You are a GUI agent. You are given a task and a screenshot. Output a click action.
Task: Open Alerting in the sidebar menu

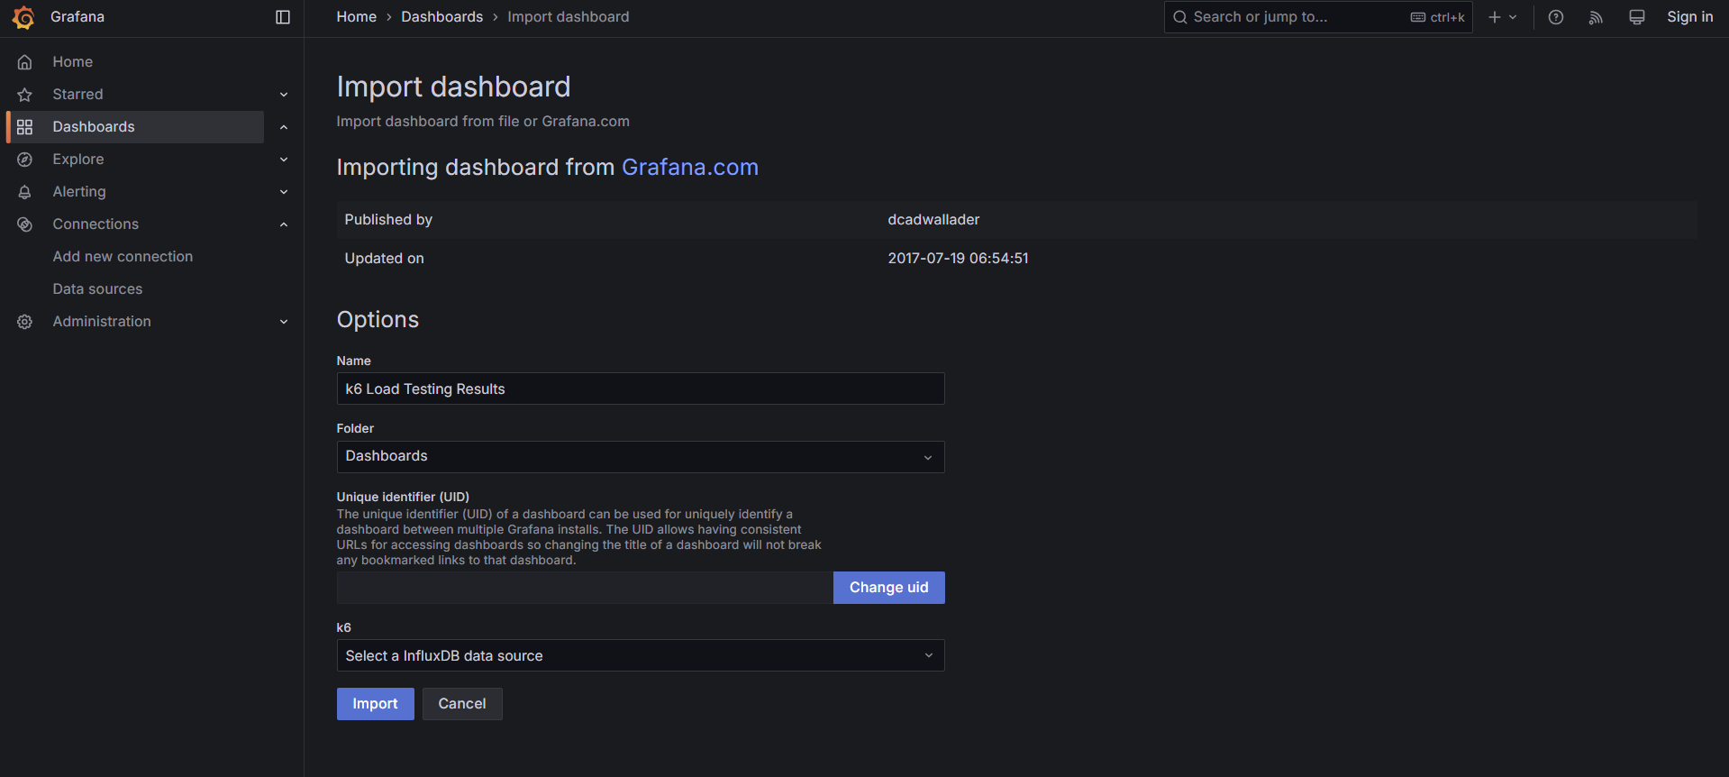tap(79, 192)
